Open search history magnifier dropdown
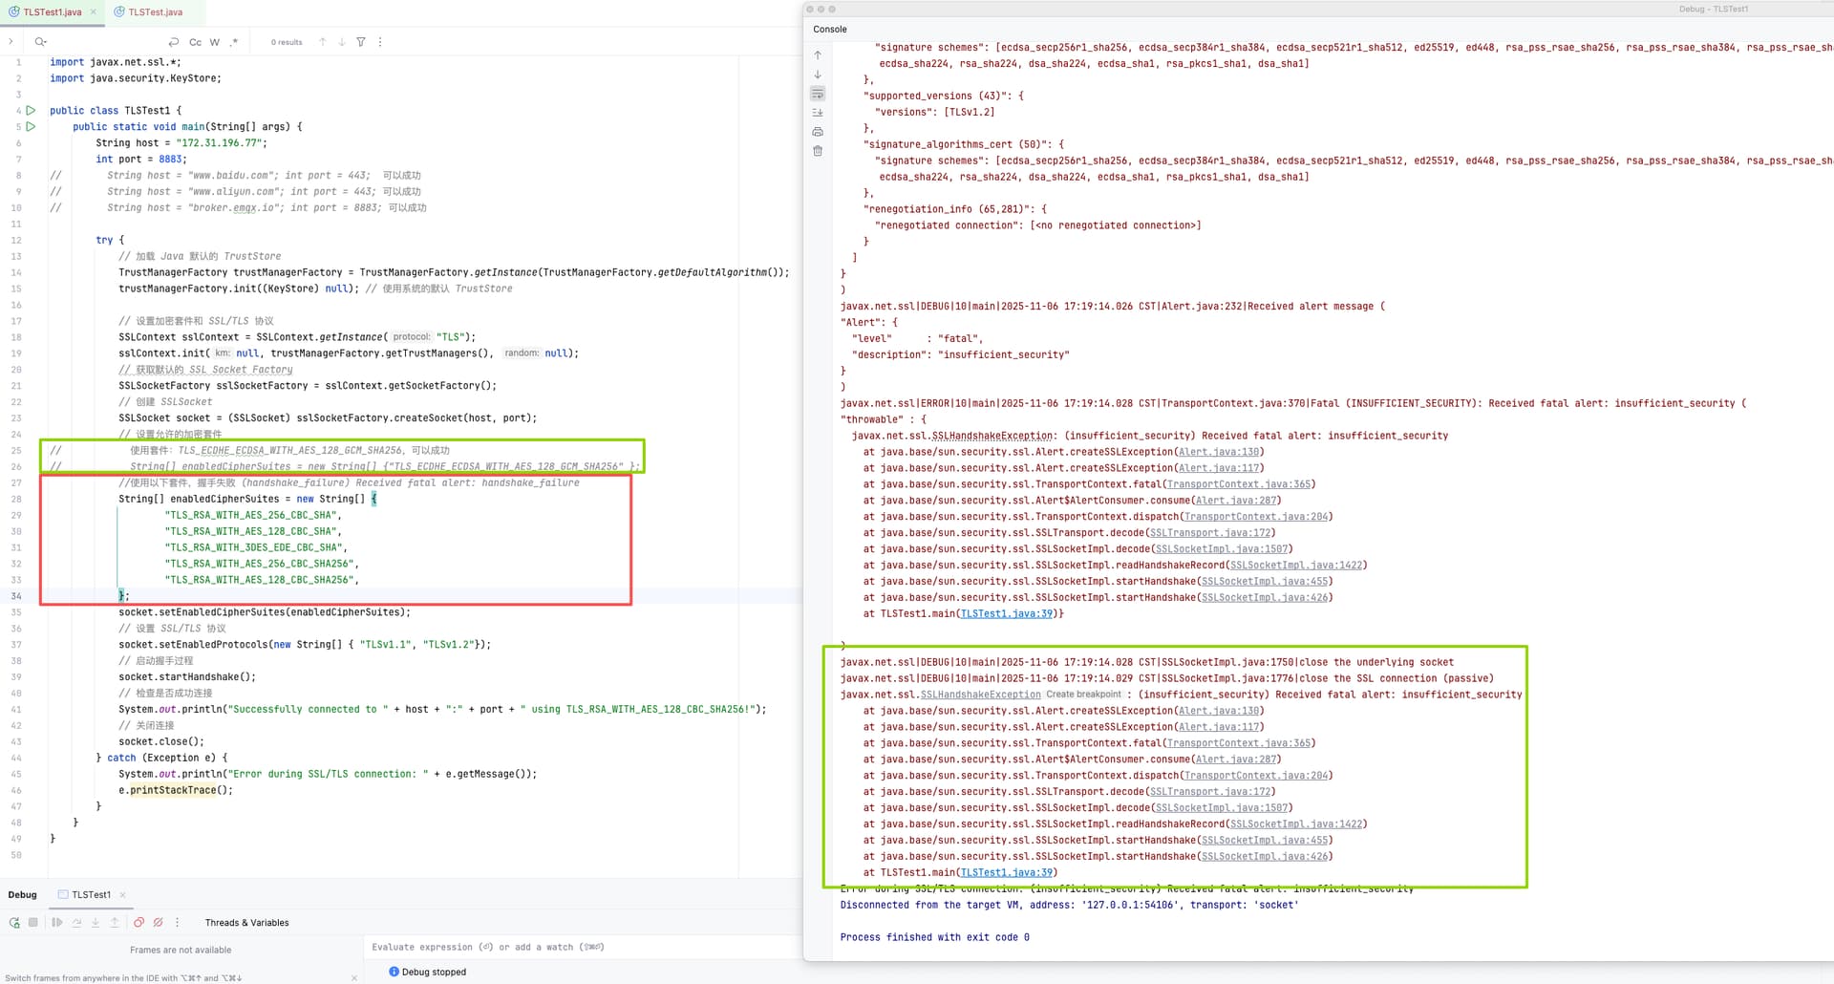This screenshot has height=984, width=1834. [40, 42]
